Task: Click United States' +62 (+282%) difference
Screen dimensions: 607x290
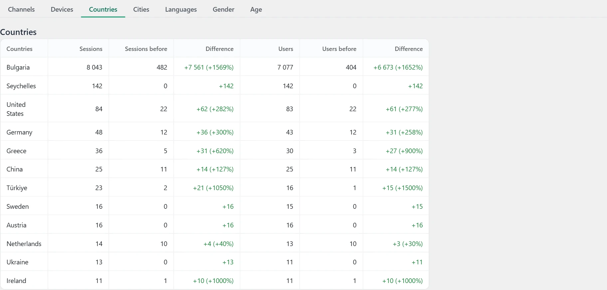Action: (215, 109)
